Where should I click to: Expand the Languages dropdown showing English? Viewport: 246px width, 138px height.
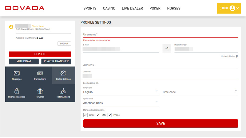[x=121, y=92]
